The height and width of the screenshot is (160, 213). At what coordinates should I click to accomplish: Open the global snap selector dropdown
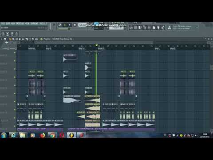[x=99, y=28]
